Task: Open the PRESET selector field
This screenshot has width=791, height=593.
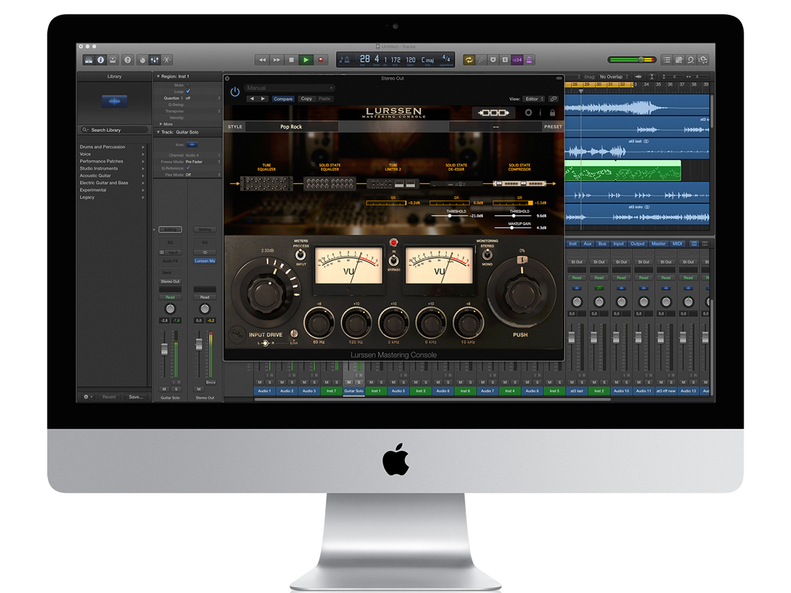Action: tap(496, 127)
